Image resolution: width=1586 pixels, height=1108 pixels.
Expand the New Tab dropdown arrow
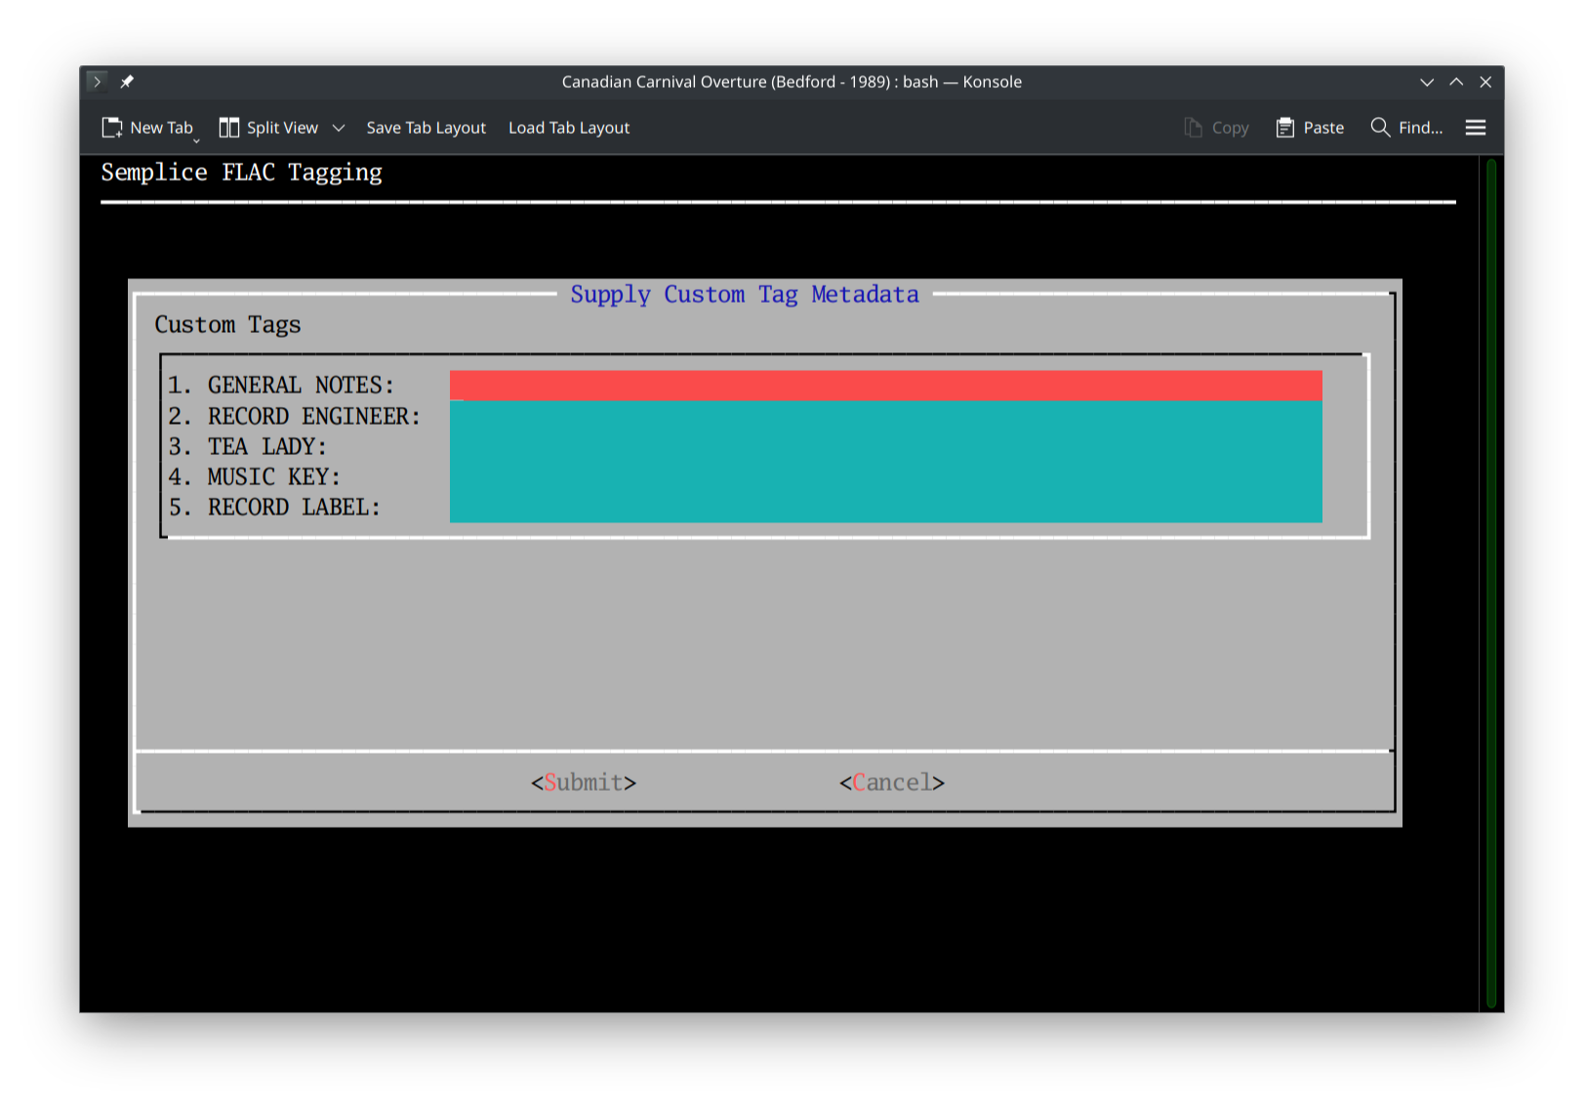point(196,140)
